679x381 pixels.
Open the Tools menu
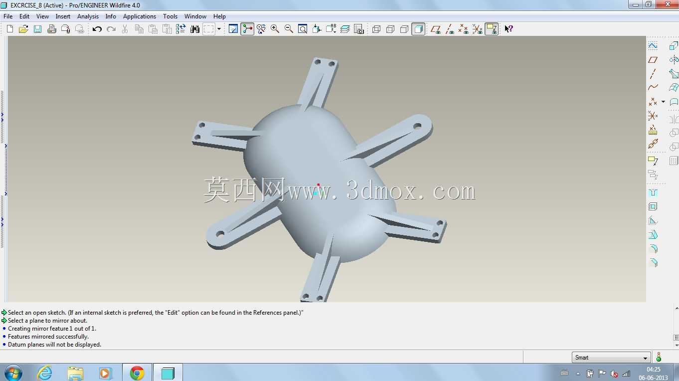coord(170,16)
